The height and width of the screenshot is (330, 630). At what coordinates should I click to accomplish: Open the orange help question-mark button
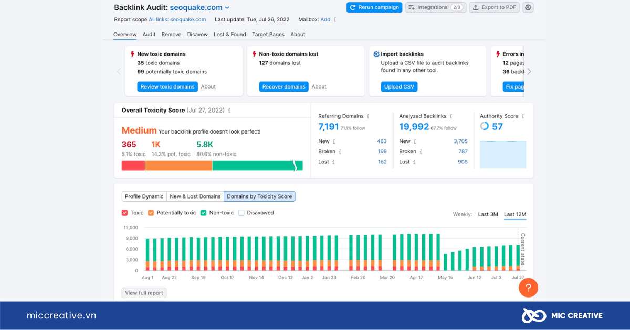[x=528, y=288]
